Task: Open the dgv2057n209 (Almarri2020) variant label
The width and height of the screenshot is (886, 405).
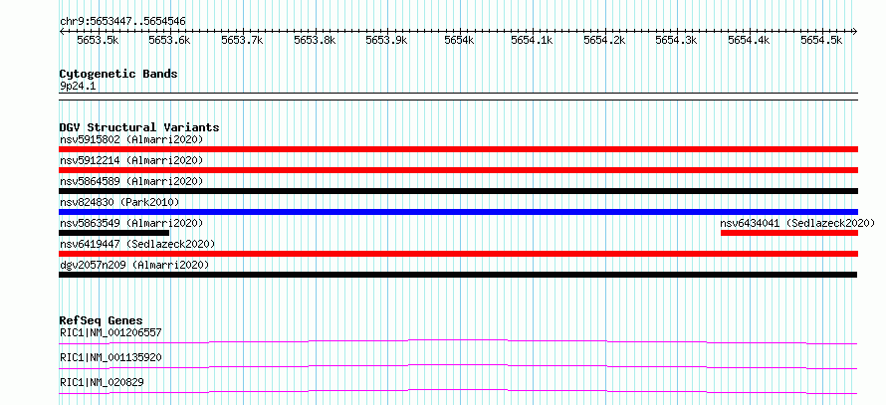Action: tap(134, 265)
